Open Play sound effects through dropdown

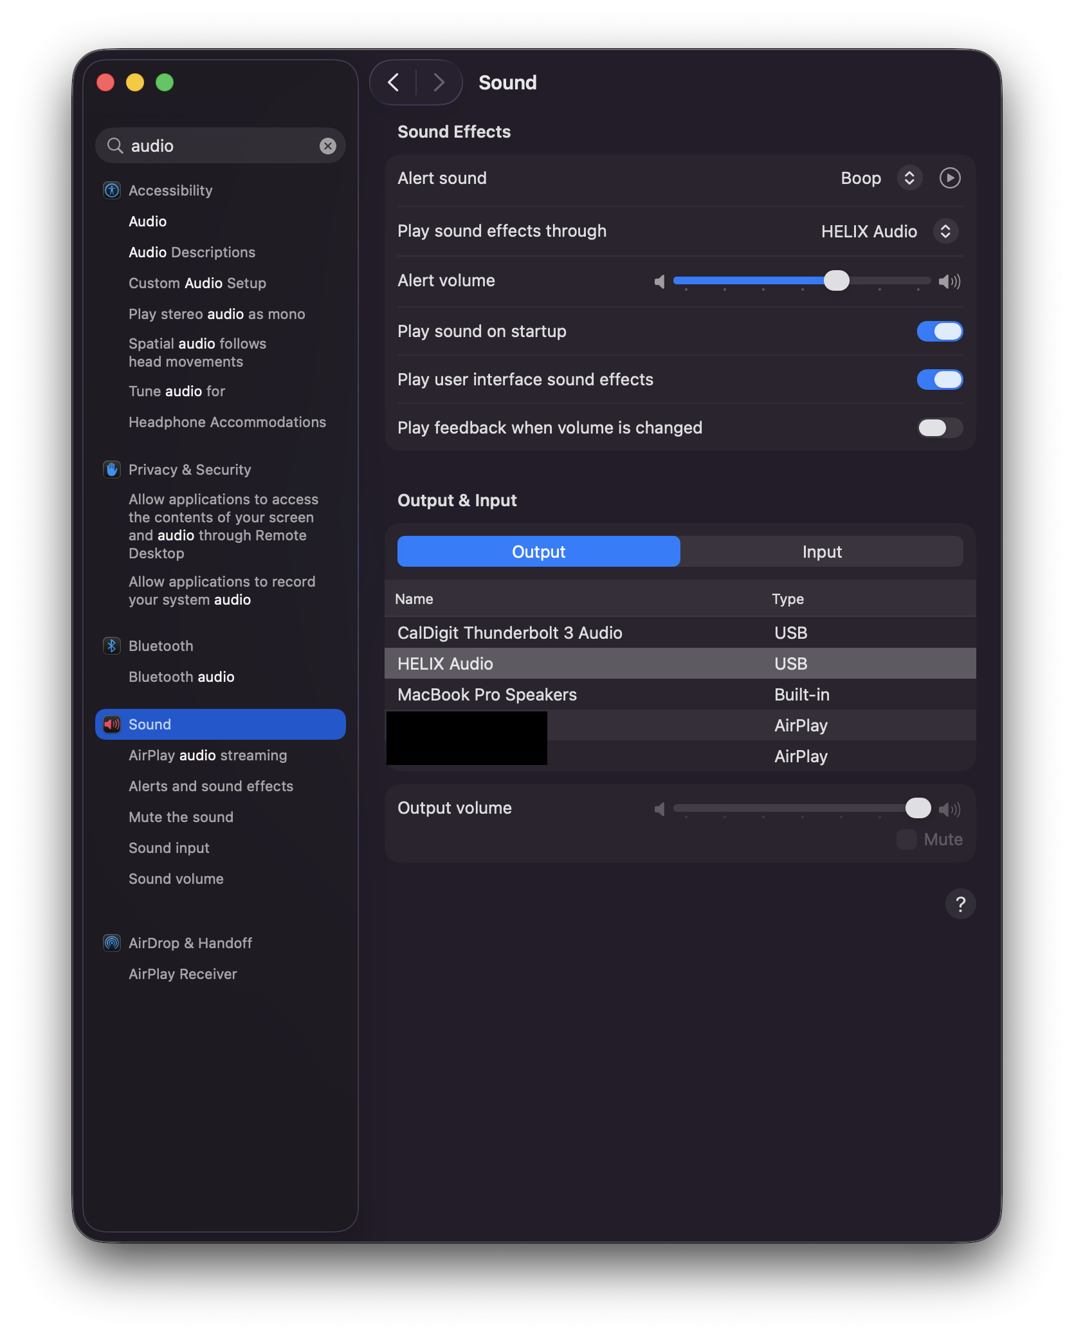[945, 232]
